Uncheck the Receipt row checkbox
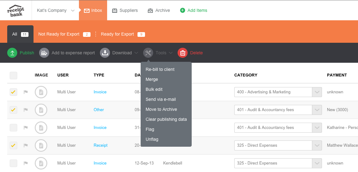Viewport: 358px width, 172px height. (13, 145)
